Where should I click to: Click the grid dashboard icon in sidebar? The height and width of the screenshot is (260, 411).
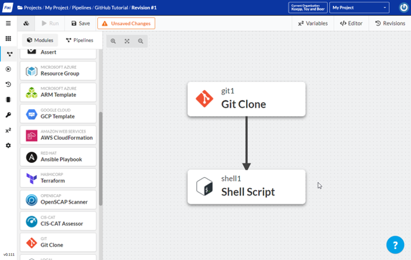tap(8, 39)
